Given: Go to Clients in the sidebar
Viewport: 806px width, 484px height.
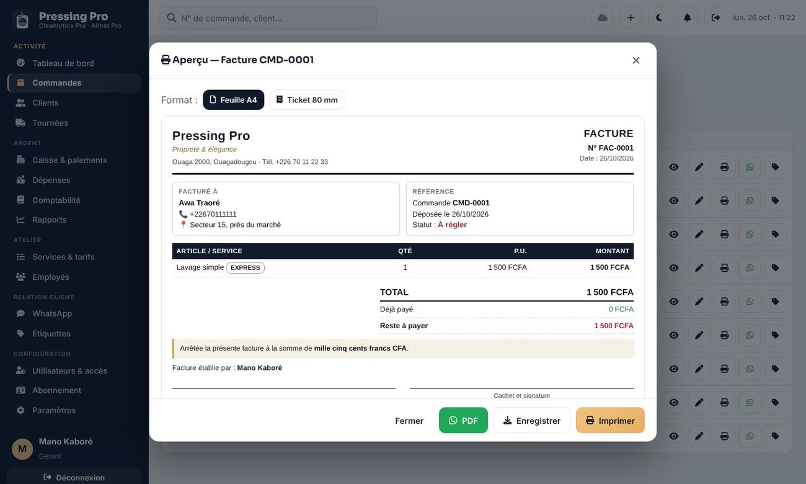Looking at the screenshot, I should click(x=74, y=102).
